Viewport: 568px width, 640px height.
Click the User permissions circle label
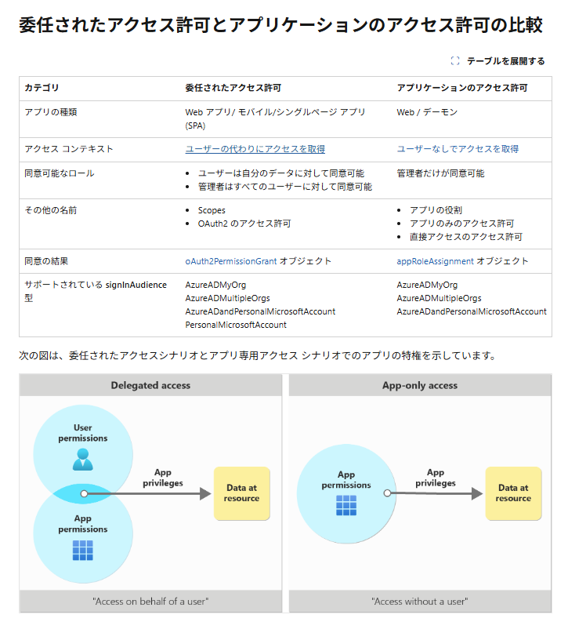pyautogui.click(x=83, y=433)
